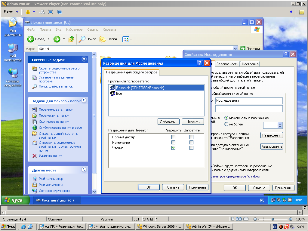Click the print layout view icon in status bar
308x231 pixels.
tap(233, 219)
